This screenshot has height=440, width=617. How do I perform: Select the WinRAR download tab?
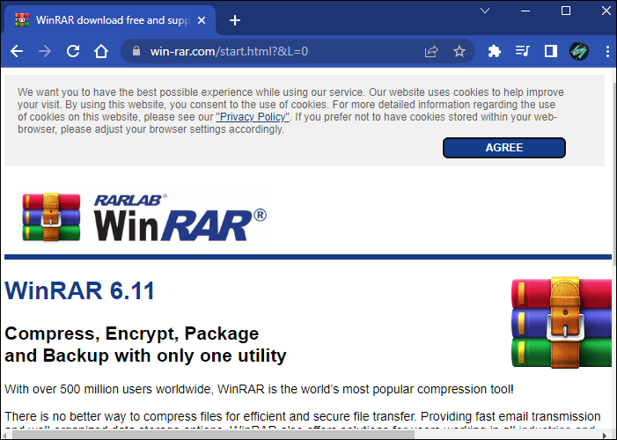[110, 20]
